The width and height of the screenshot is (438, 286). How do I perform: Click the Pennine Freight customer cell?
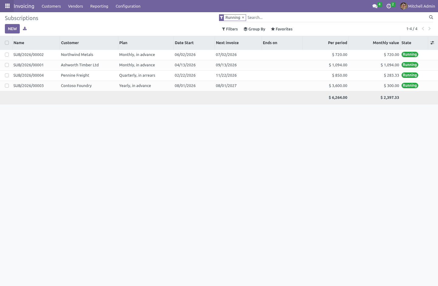pos(75,75)
